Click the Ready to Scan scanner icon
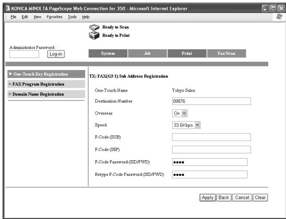Screen dimensions: 286x219 click(x=94, y=27)
